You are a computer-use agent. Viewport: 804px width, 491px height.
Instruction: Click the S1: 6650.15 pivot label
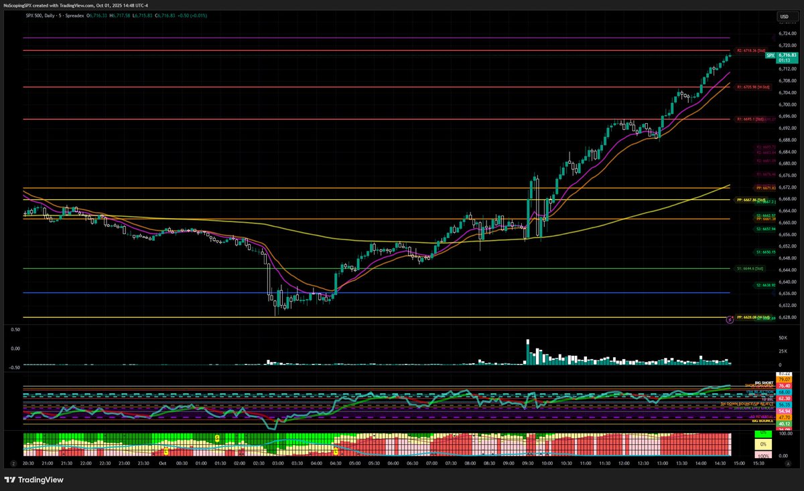pyautogui.click(x=765, y=252)
